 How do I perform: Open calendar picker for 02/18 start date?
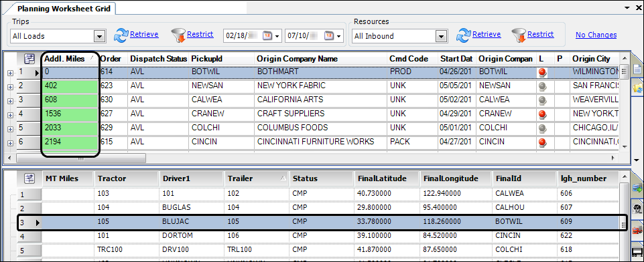267,35
